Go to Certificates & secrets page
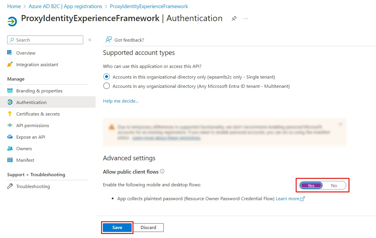 [x=38, y=114]
